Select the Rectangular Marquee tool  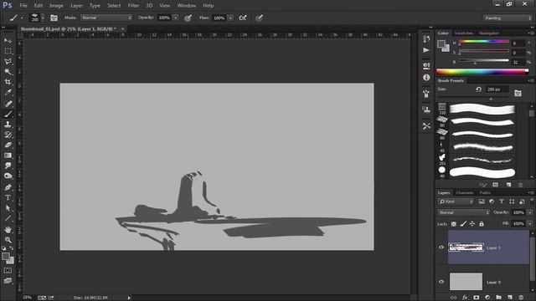pos(8,51)
